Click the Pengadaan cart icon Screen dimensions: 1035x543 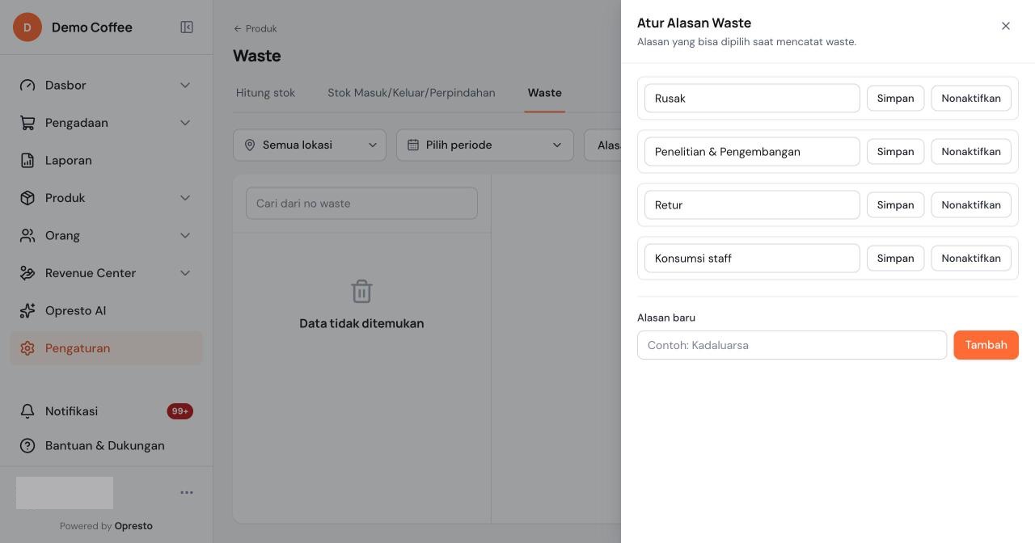[27, 123]
